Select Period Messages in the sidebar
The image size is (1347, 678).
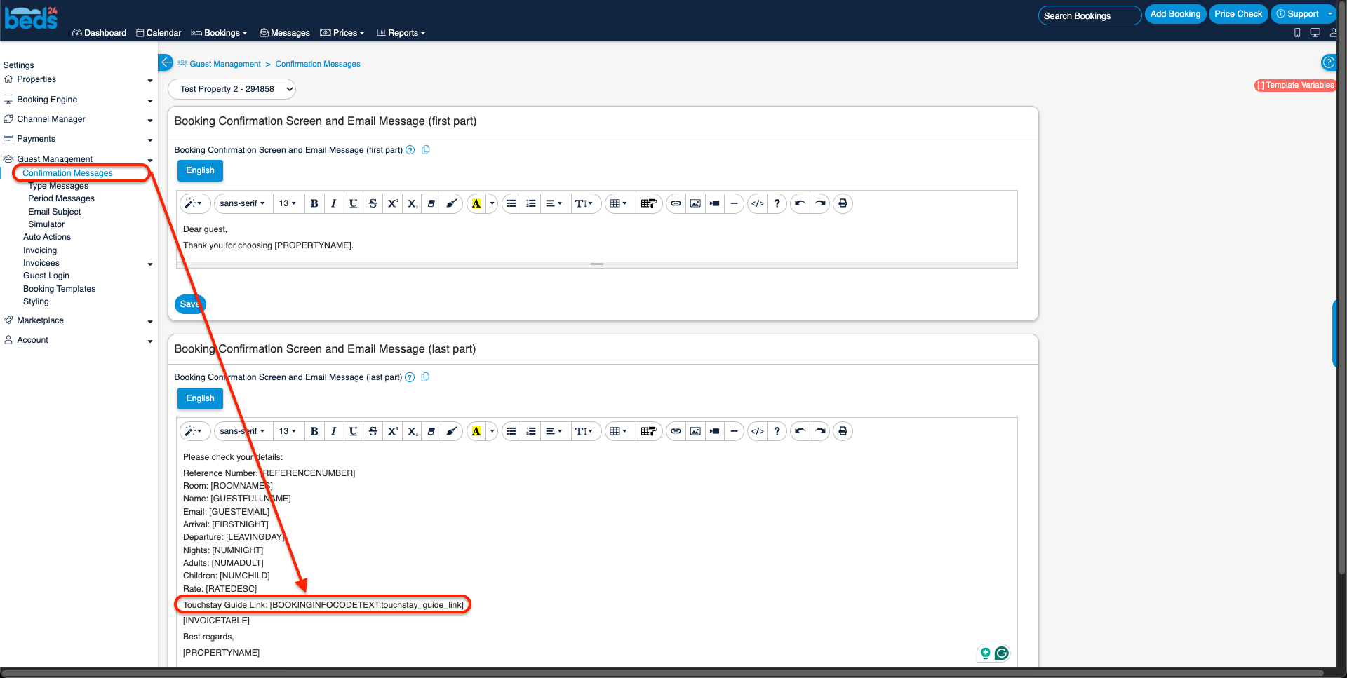[x=61, y=198]
